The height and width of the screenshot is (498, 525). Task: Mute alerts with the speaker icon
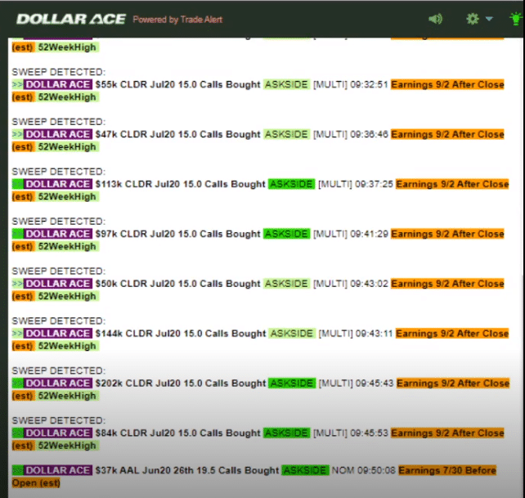[436, 19]
